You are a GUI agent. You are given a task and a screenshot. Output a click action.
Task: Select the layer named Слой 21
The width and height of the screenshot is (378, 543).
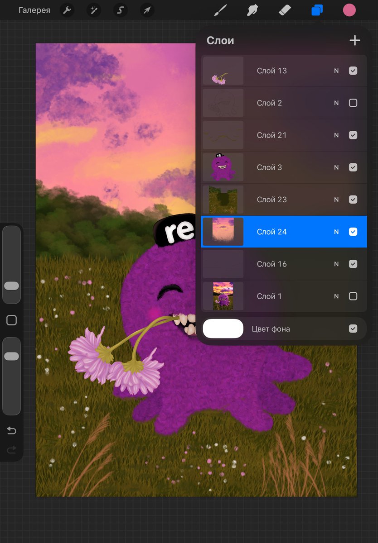tap(272, 135)
